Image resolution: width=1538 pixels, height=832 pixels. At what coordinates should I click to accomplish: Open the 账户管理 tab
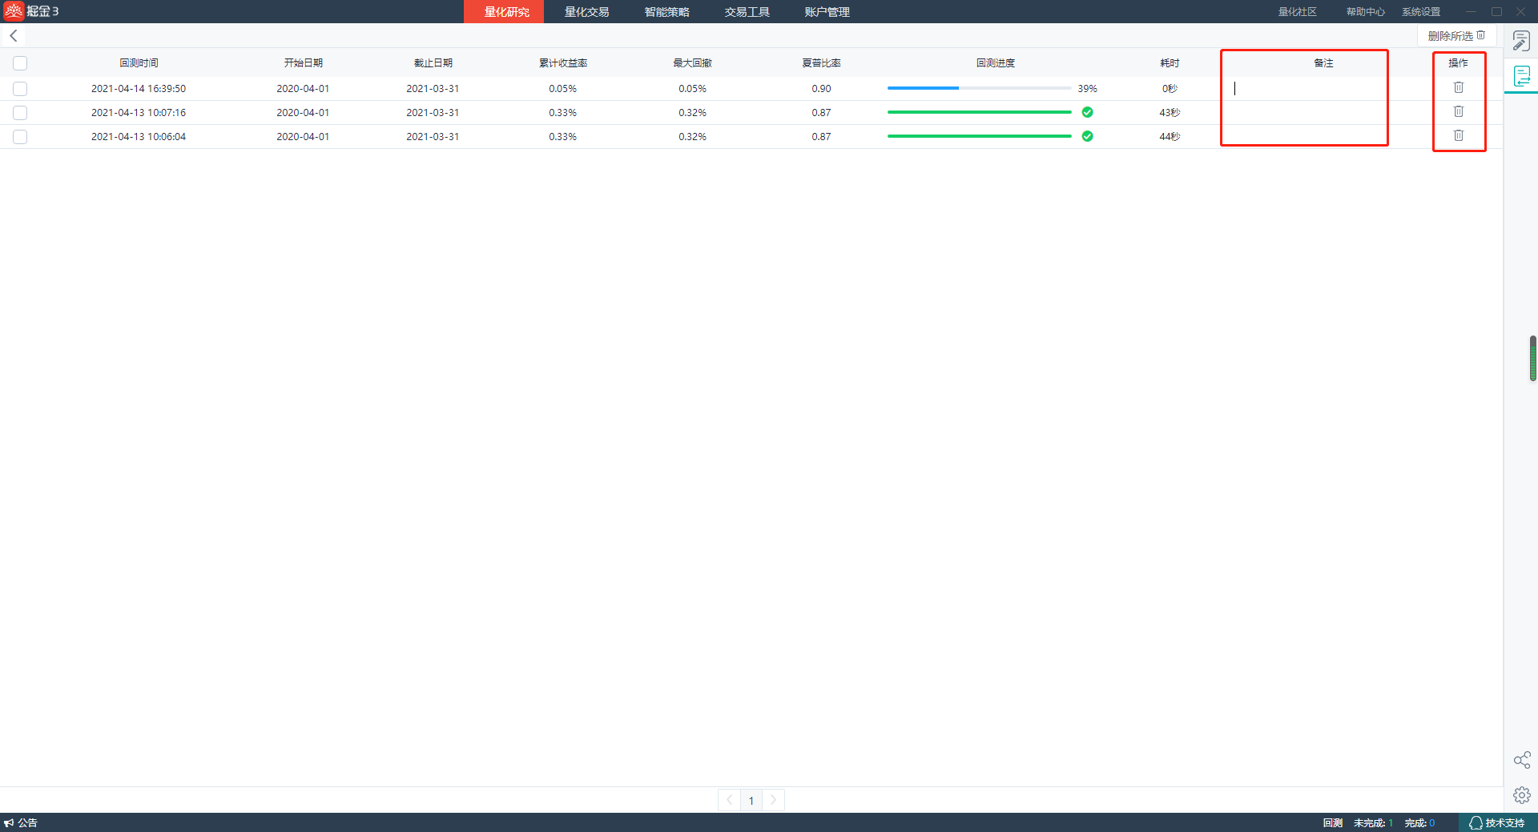point(827,12)
